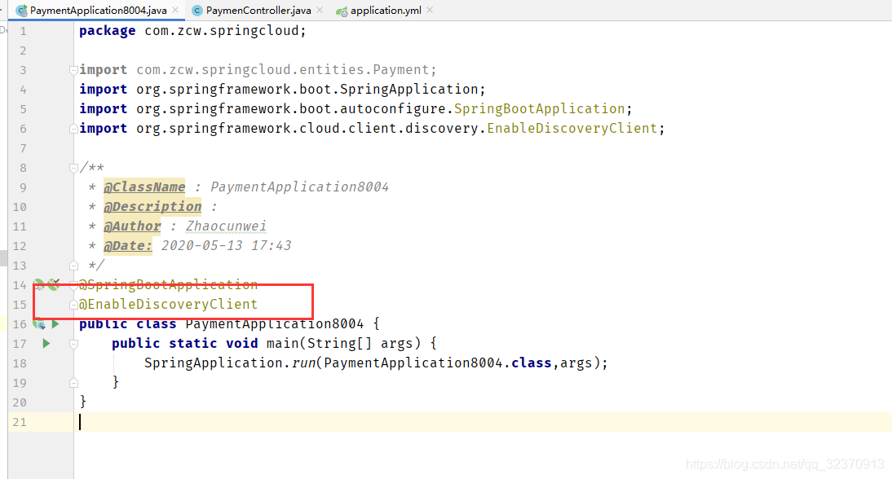The height and width of the screenshot is (479, 892).
Task: Click the first Spring bean gutter icon on line 14
Action: [38, 284]
